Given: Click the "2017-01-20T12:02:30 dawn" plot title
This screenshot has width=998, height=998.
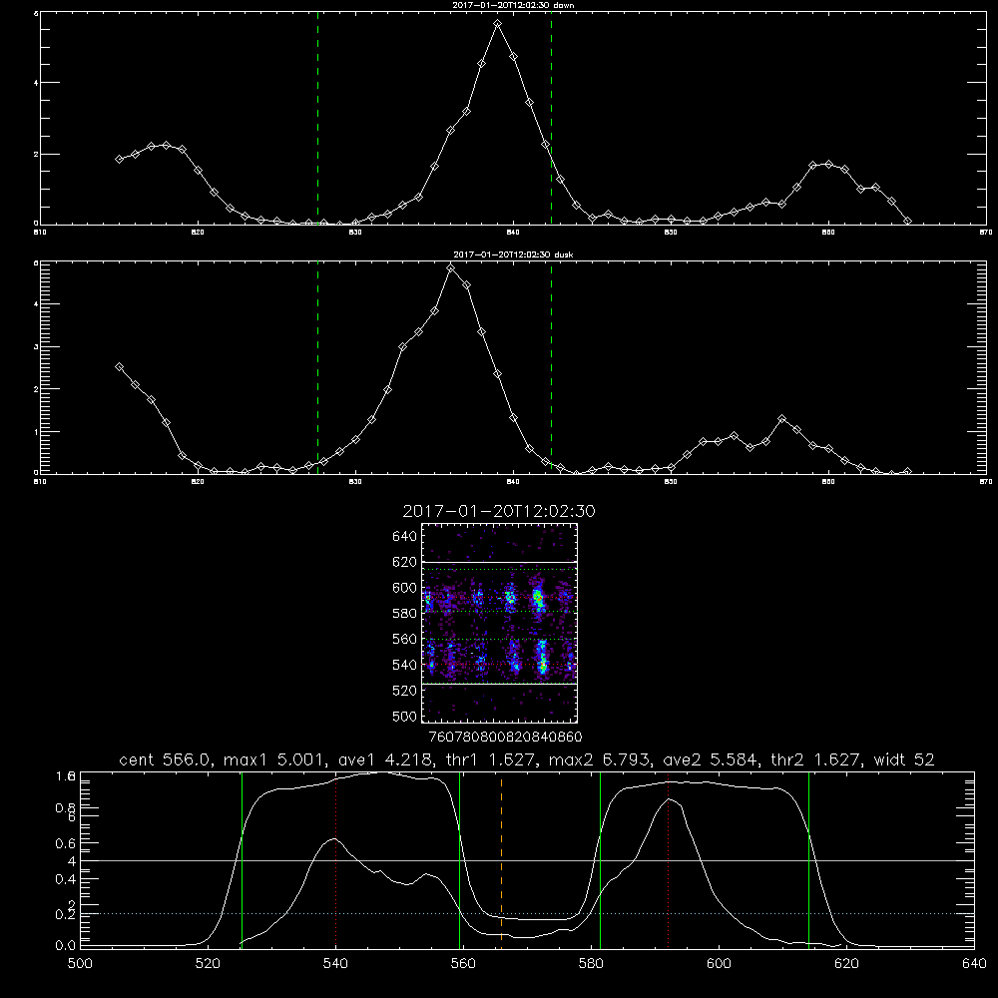Looking at the screenshot, I should (x=513, y=5).
